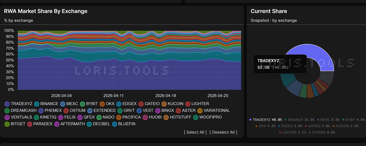
Task: Select the WOOFIPRO legend entry
Action: click(207, 117)
